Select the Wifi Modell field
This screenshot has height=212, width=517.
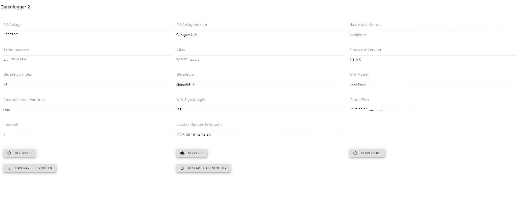point(433,85)
